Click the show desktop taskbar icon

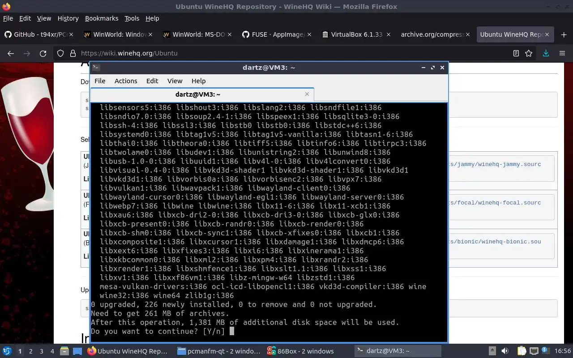(77, 351)
